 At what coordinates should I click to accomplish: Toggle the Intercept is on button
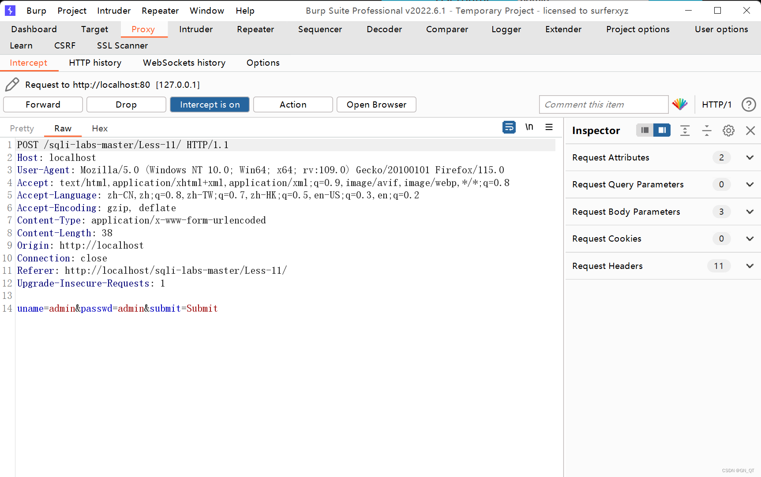point(210,104)
